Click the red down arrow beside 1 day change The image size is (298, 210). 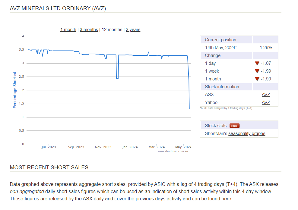tap(257, 63)
